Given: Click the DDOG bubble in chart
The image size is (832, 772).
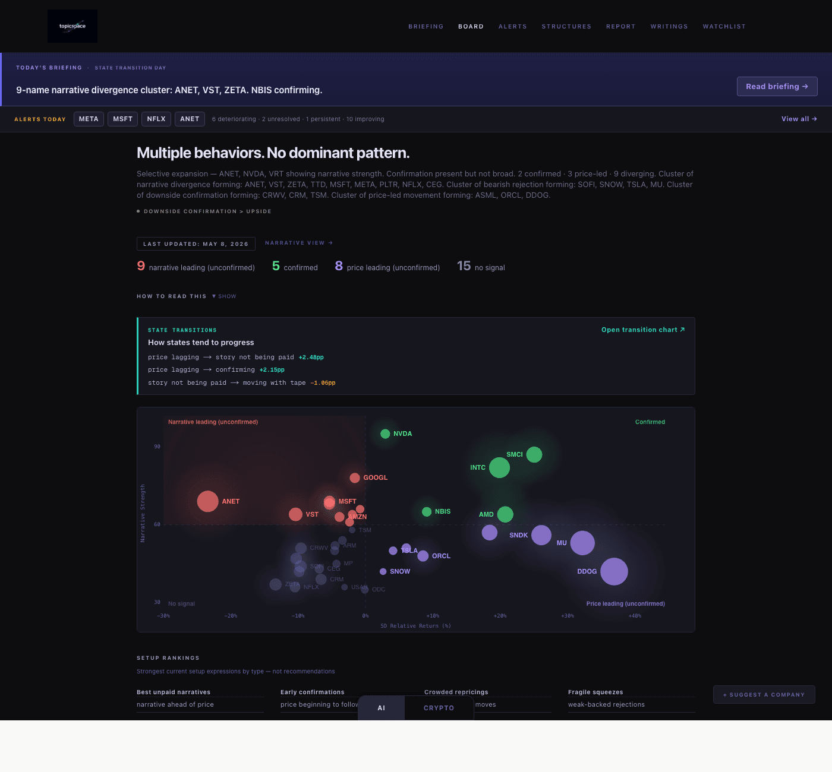Looking at the screenshot, I should [x=614, y=571].
